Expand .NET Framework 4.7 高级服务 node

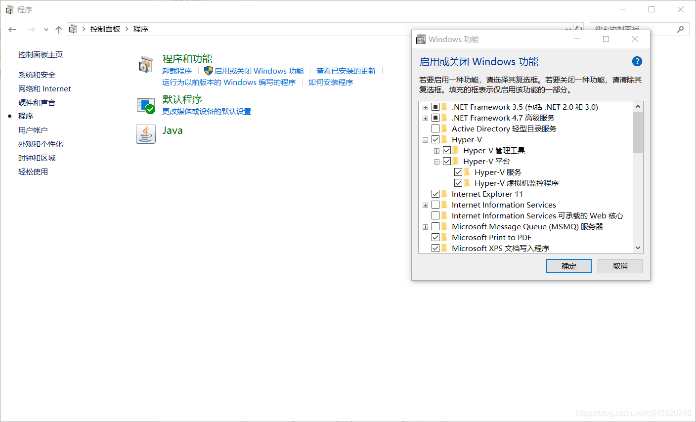pos(425,118)
